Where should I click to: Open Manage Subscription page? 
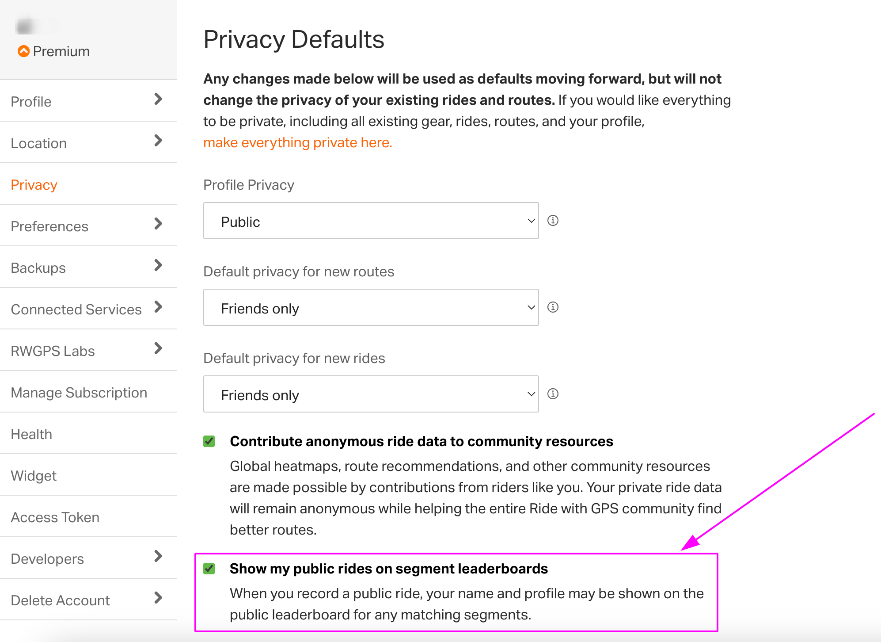[79, 393]
